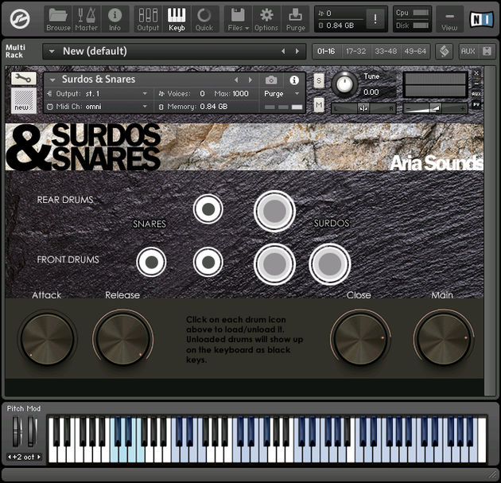The image size is (501, 483).
Task: Select instrument page 17-32
Action: [356, 51]
